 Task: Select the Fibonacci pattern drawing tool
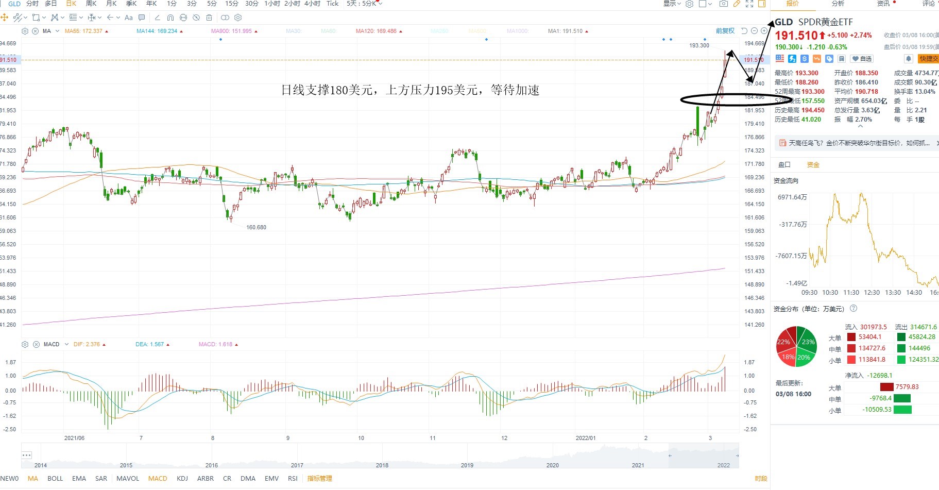[x=55, y=18]
